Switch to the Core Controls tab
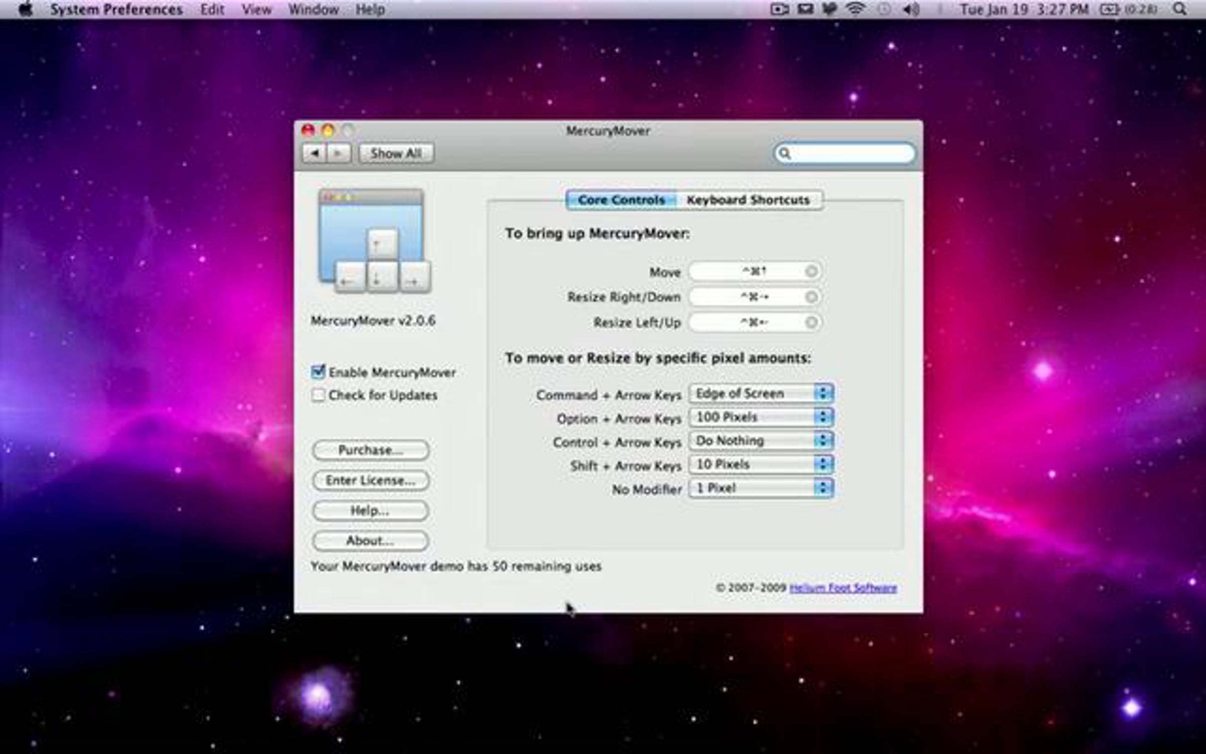This screenshot has height=754, width=1206. coord(621,200)
